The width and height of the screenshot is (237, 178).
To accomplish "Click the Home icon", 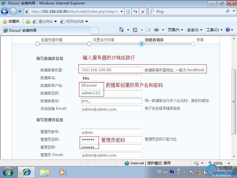I will coord(121,30).
